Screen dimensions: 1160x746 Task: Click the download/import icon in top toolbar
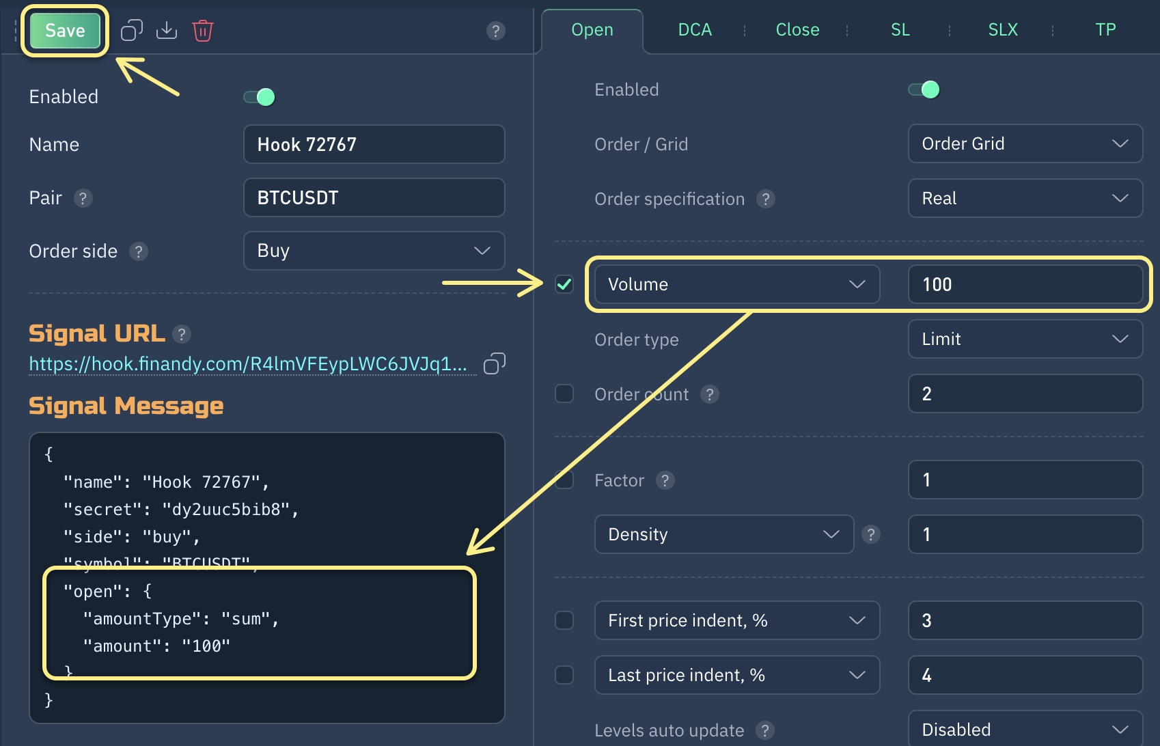pos(167,31)
